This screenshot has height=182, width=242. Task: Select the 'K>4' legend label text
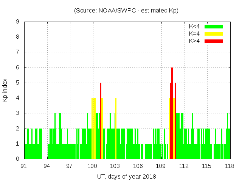(x=195, y=41)
